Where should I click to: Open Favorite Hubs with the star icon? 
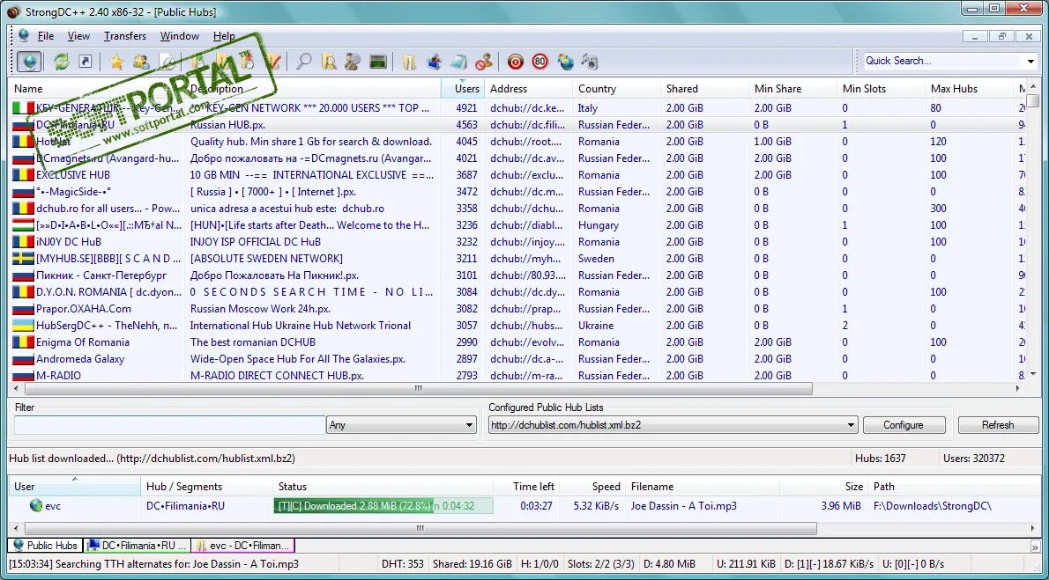point(117,62)
